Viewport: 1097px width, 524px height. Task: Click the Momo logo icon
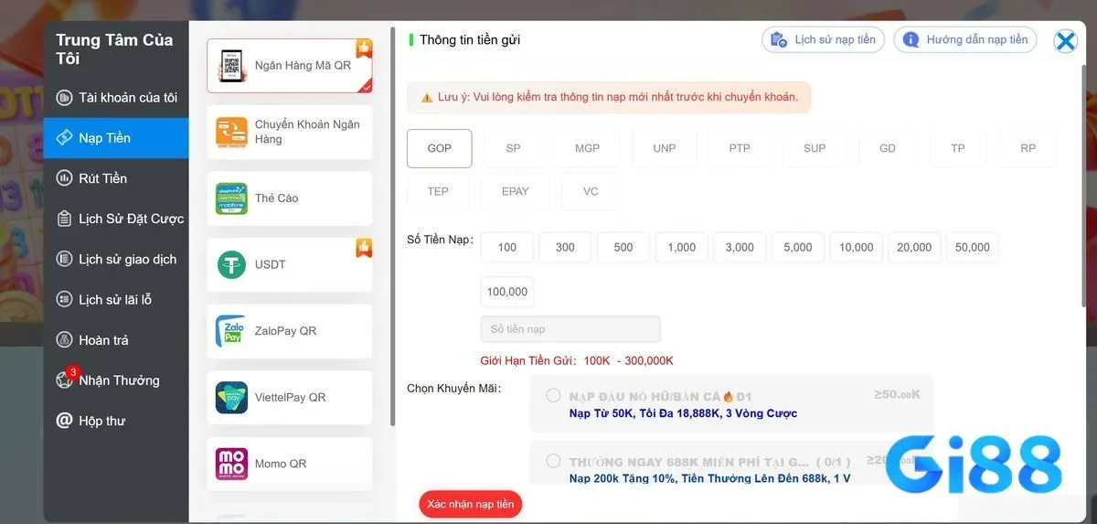point(231,464)
